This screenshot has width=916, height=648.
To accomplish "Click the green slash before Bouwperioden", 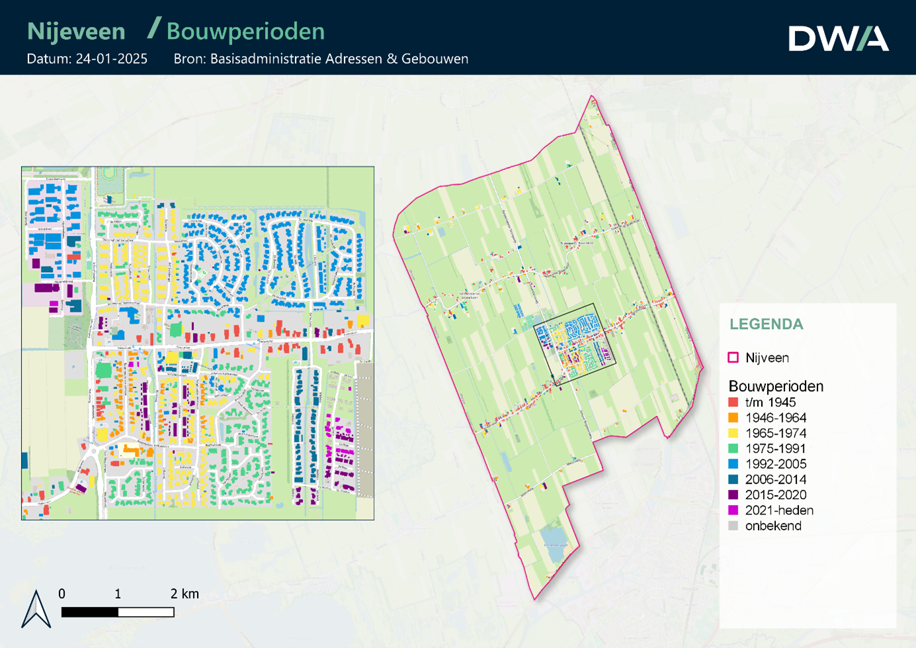I will (x=154, y=28).
